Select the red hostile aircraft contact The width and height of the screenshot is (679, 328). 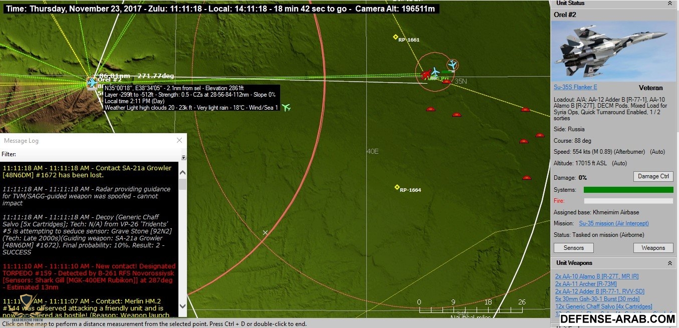[x=426, y=75]
